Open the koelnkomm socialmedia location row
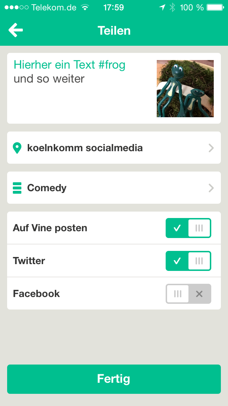This screenshot has width=228, height=406. click(x=114, y=148)
